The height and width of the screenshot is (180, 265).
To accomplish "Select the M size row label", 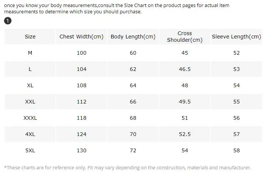I will pyautogui.click(x=30, y=53).
